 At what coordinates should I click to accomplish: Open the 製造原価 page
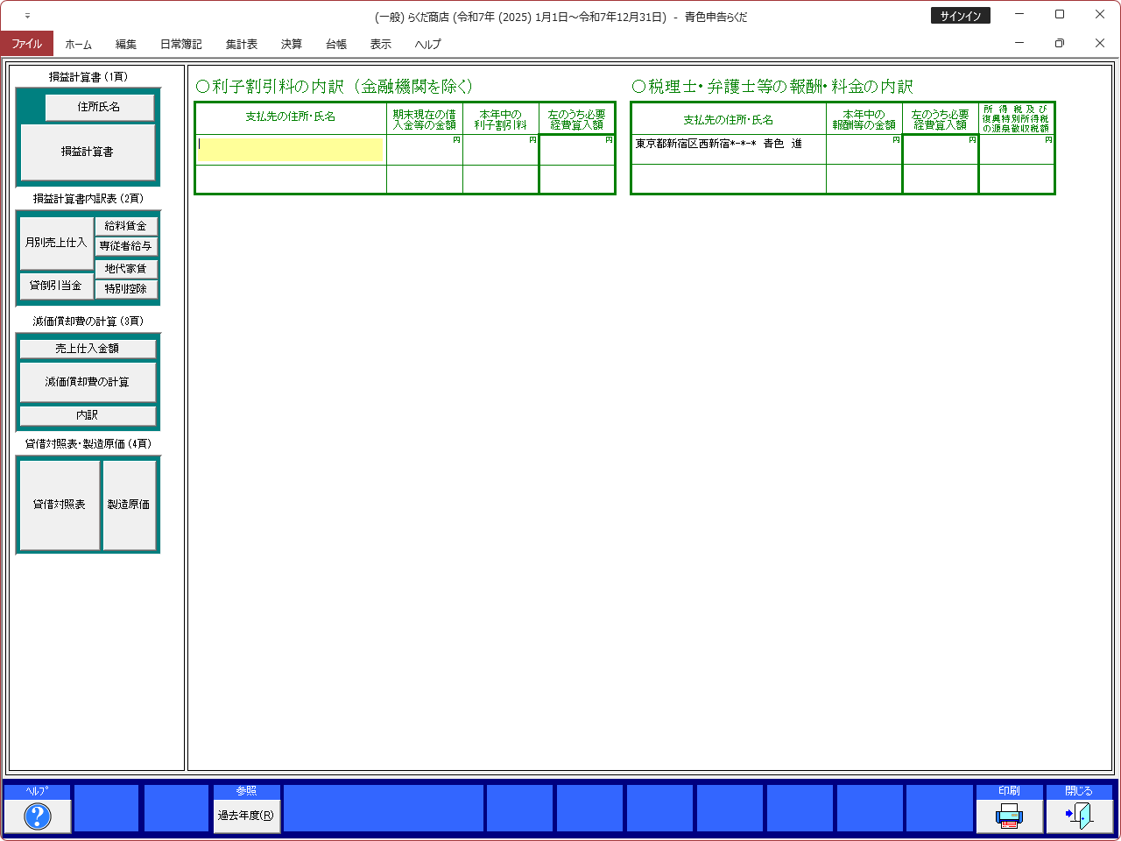(129, 505)
